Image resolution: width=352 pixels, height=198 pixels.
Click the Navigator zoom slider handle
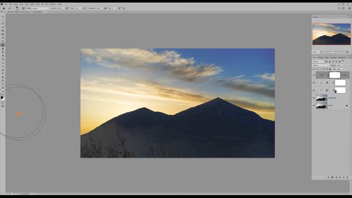point(332,52)
